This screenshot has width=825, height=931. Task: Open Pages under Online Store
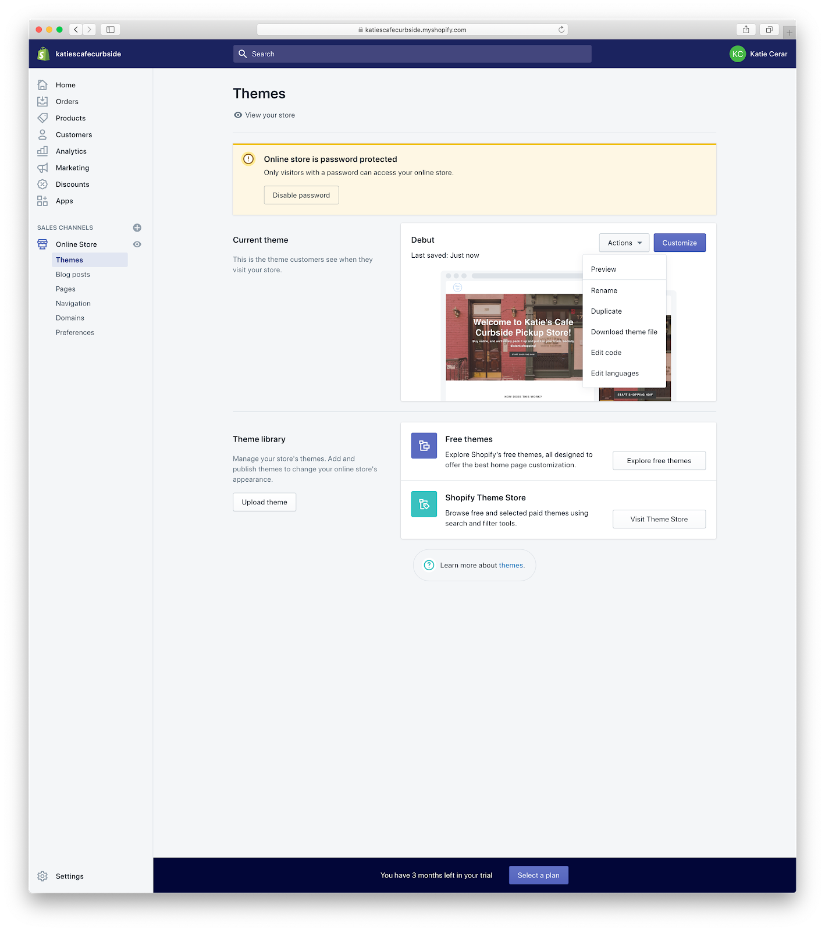click(x=66, y=289)
